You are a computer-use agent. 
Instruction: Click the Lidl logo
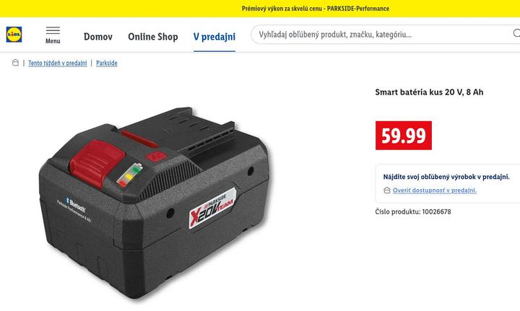14,35
